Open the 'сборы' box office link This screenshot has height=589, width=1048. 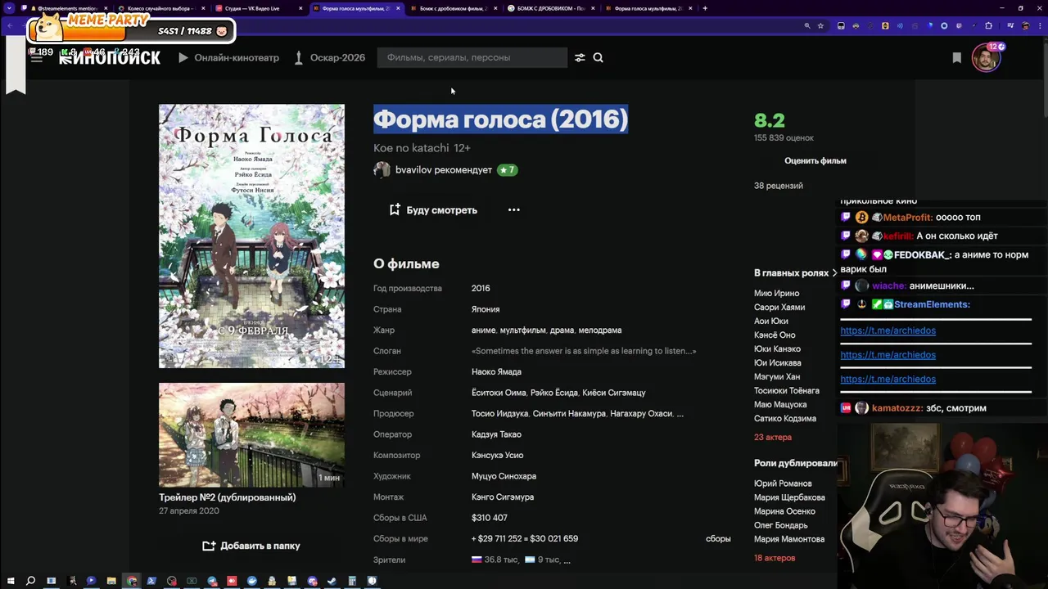coord(718,539)
